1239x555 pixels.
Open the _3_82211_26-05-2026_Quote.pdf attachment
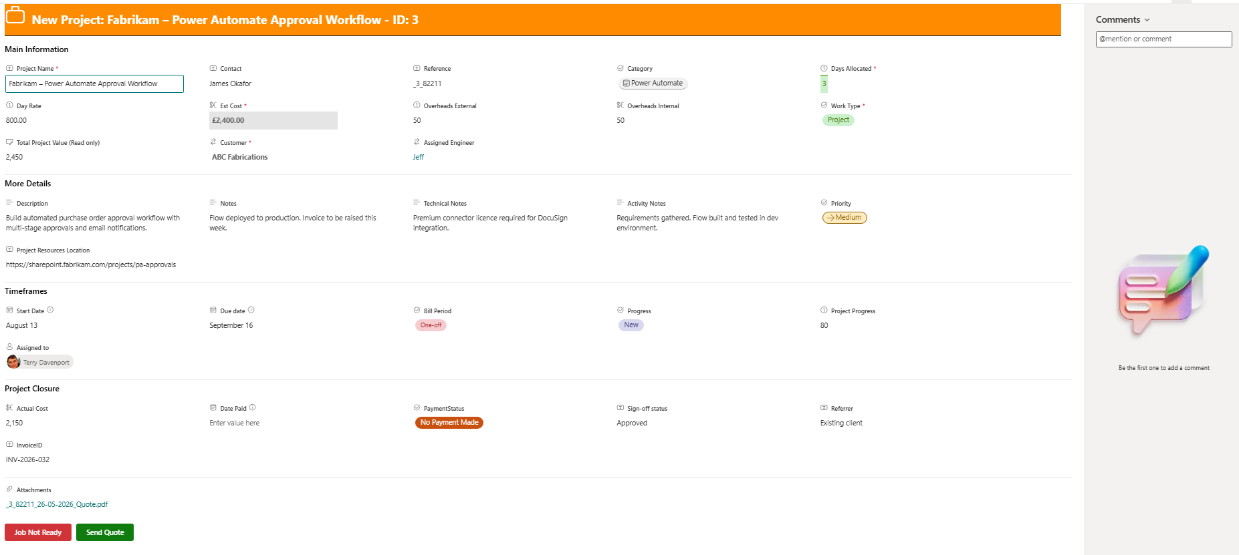tap(57, 504)
